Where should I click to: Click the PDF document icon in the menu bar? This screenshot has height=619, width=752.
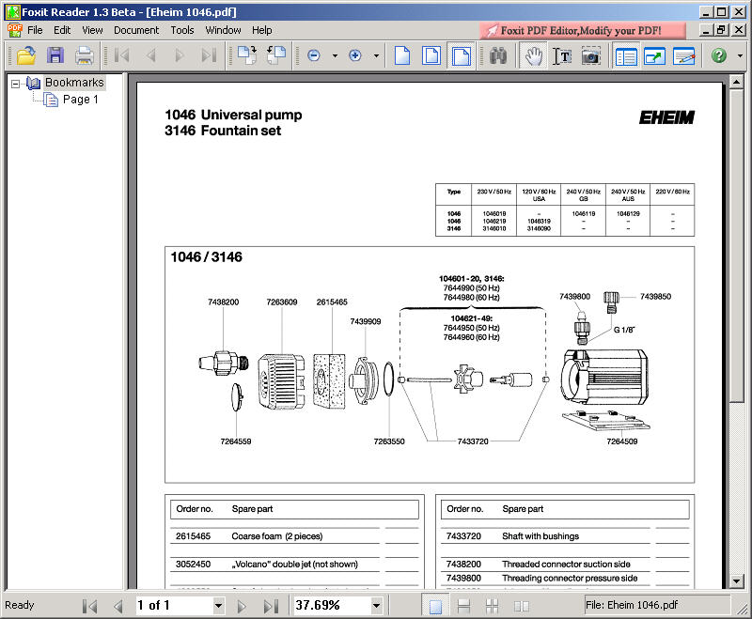[15, 30]
